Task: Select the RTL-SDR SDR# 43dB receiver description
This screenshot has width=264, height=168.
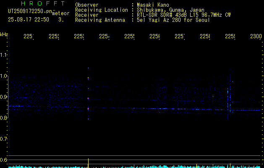Action: click(x=184, y=15)
